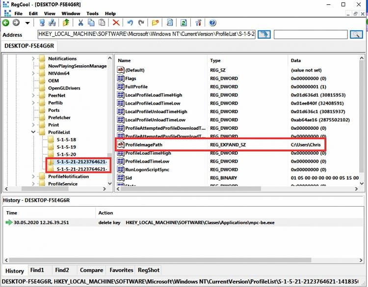368x287 pixels.
Task: Sort by the Type column header
Action: tap(248, 60)
